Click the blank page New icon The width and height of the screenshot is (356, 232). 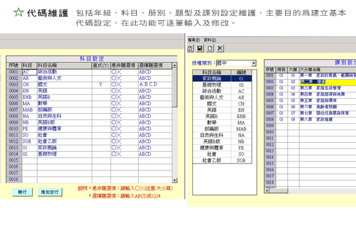210,48
